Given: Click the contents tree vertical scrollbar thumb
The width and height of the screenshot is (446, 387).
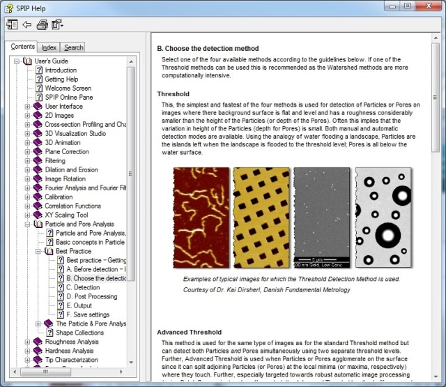Looking at the screenshot, I should (131, 174).
